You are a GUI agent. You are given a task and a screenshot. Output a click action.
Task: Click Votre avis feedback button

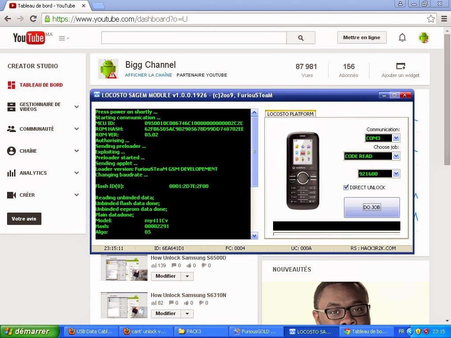pyautogui.click(x=24, y=219)
